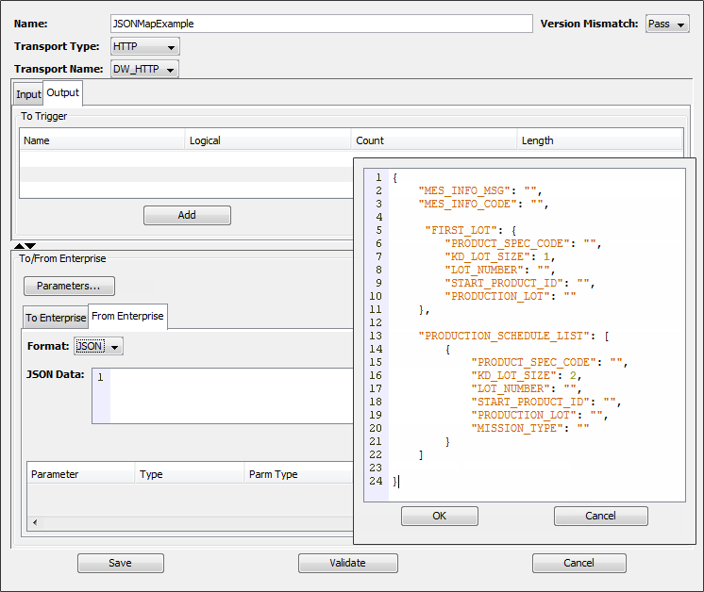704x592 pixels.
Task: Select the Output tab
Action: (63, 92)
